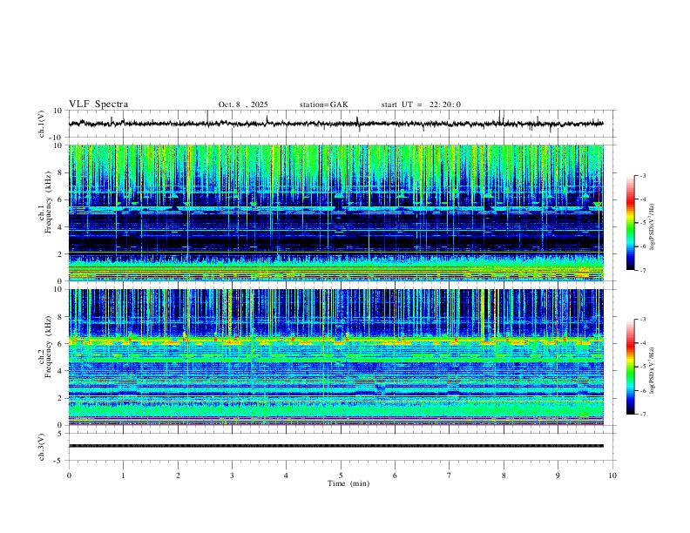Click the ch.1 'Frequency (kHz)' axis label
Viewport: 690px width, 533px height.
point(49,202)
